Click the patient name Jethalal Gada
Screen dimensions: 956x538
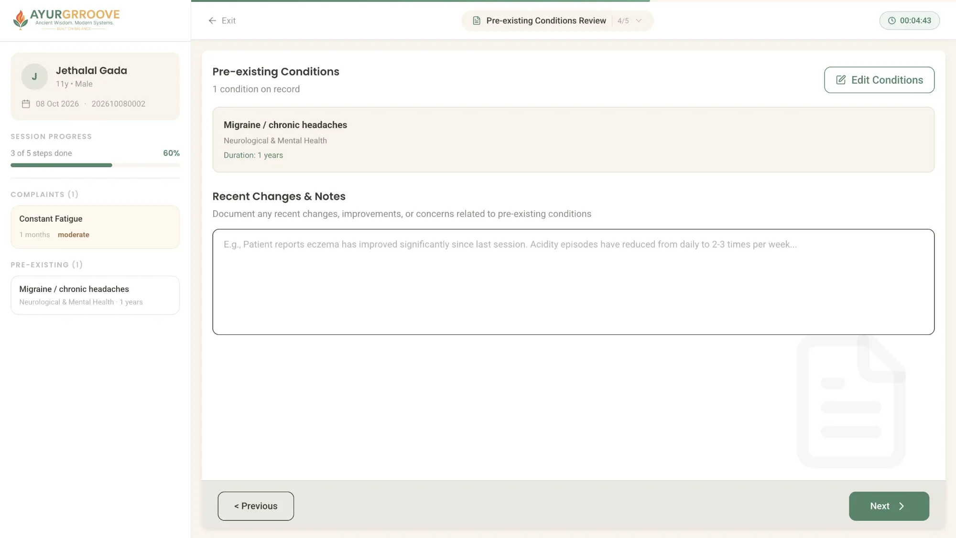pos(91,71)
